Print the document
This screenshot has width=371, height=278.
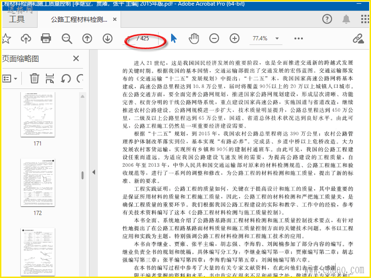pos(46,38)
